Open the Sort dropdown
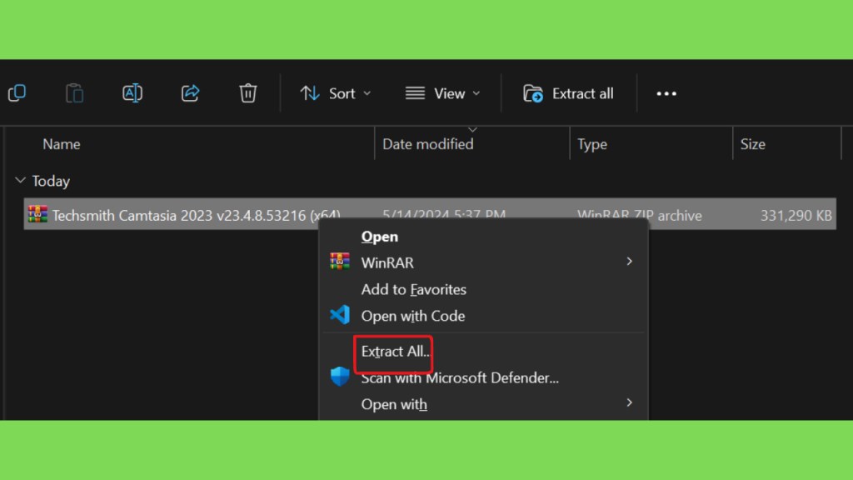Screen dimensions: 853x480 336,93
